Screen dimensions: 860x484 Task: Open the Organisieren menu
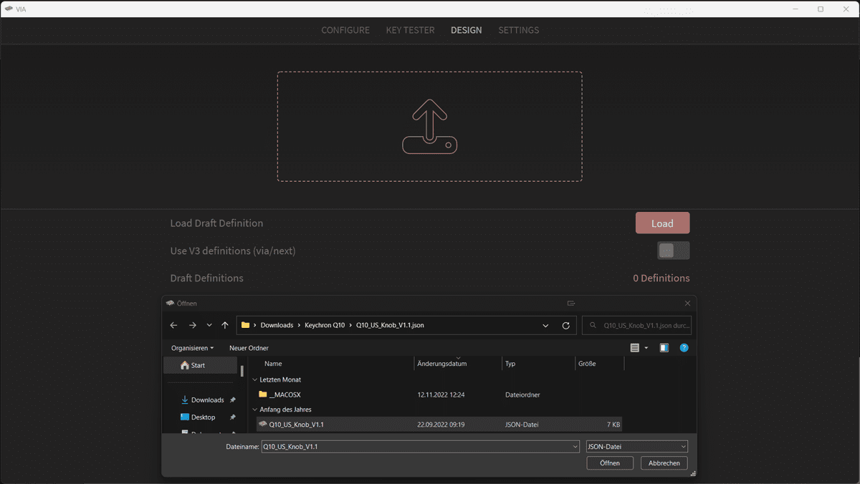[192, 348]
